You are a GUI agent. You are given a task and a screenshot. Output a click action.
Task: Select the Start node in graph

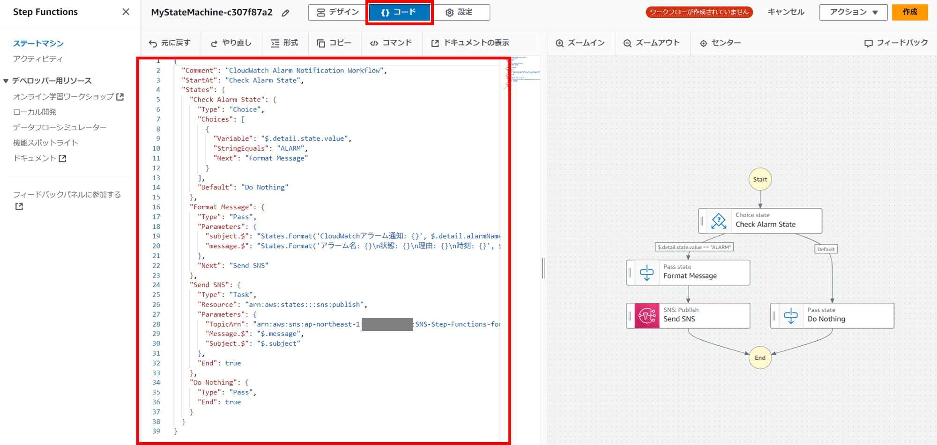pos(760,179)
